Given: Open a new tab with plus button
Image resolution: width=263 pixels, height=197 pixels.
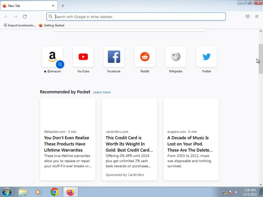Looking at the screenshot, I should 63,6.
